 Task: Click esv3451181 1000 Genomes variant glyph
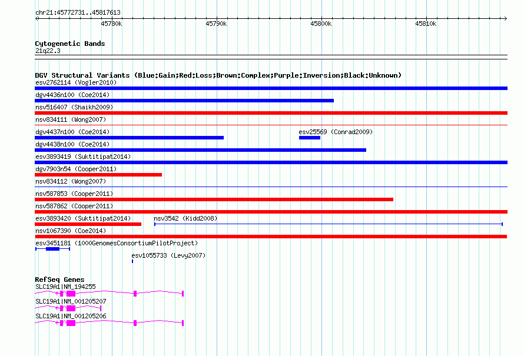coord(52,249)
